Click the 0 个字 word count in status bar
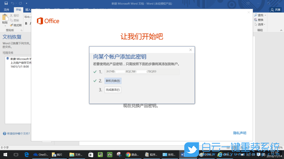Image resolution: width=284 pixels, height=159 pixels. tap(5, 148)
